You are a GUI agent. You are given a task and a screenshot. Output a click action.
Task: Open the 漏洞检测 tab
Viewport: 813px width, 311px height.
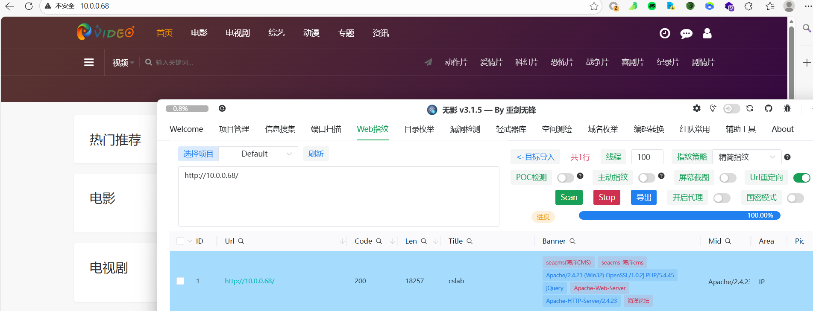click(x=465, y=129)
